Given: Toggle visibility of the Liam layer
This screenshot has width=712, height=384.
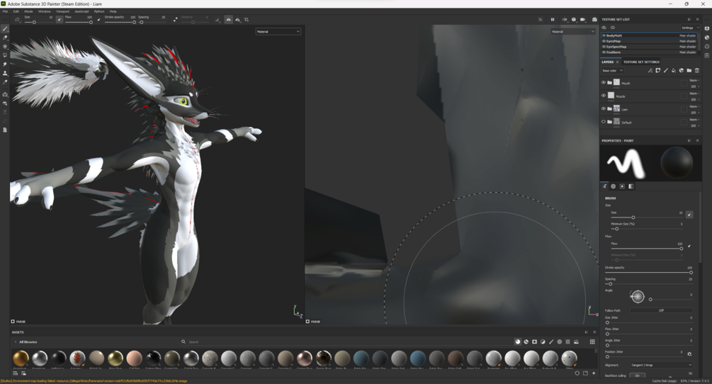Looking at the screenshot, I should pyautogui.click(x=604, y=108).
